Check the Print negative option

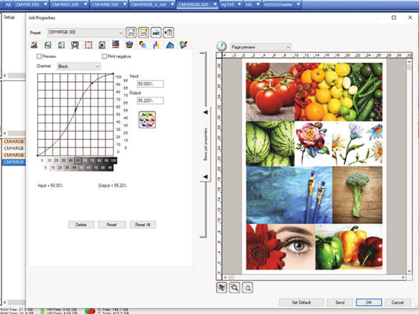click(104, 56)
